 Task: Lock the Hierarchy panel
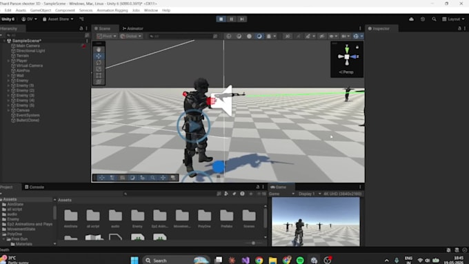[x=81, y=28]
